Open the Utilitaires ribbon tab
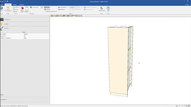191x107 pixels. pos(21,5)
